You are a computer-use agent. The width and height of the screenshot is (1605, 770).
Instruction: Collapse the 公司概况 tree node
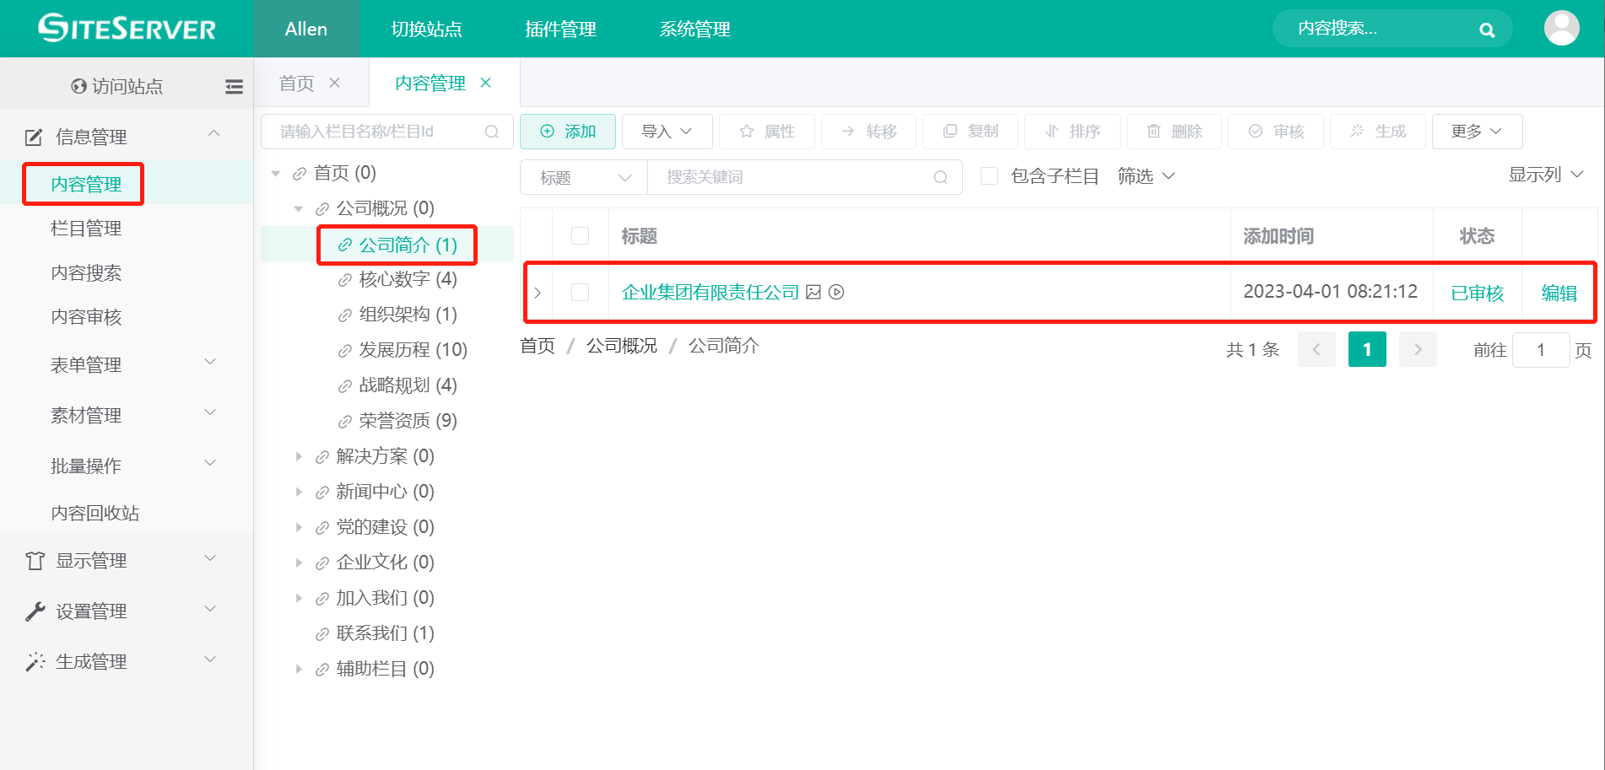tap(298, 207)
